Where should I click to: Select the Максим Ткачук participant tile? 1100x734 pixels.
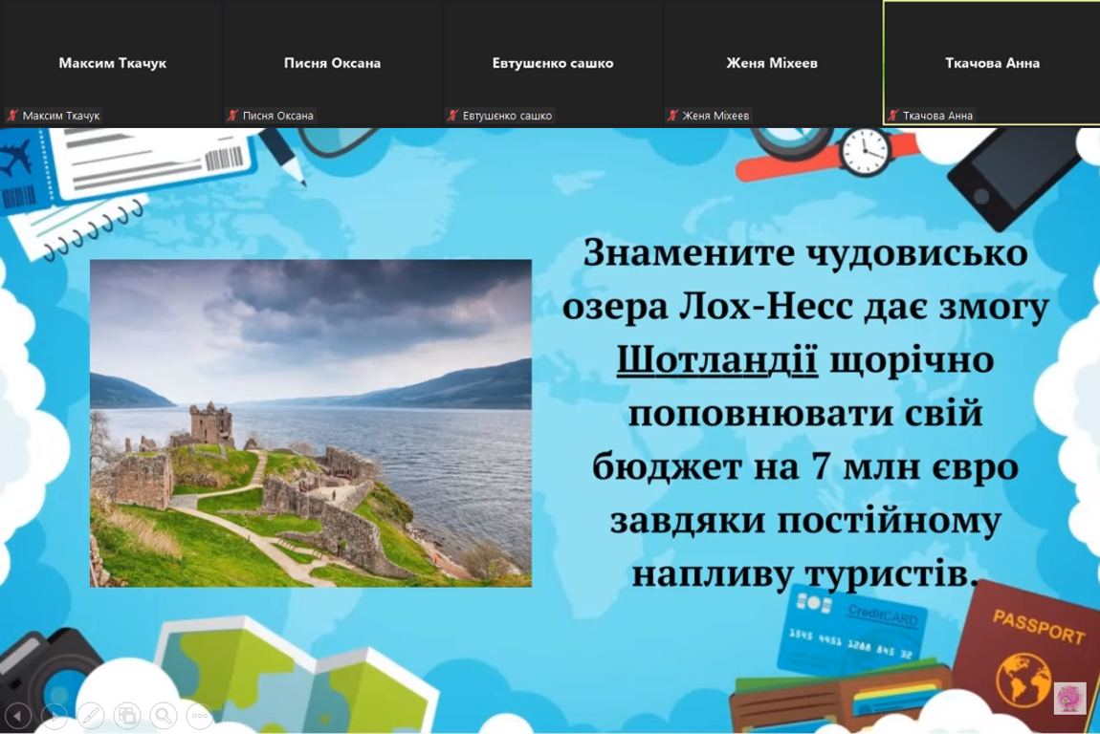111,63
